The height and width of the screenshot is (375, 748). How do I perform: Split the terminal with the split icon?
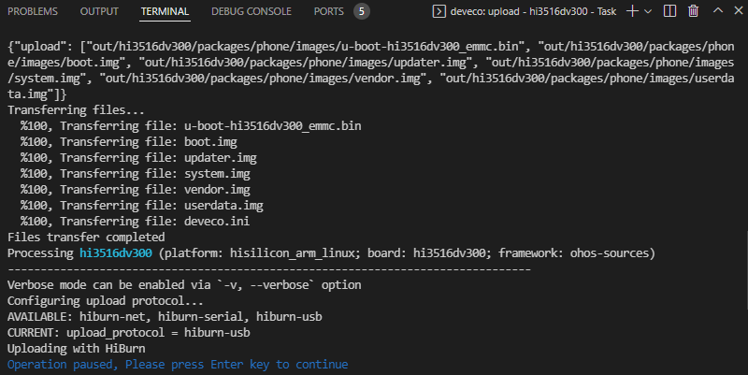pos(669,11)
